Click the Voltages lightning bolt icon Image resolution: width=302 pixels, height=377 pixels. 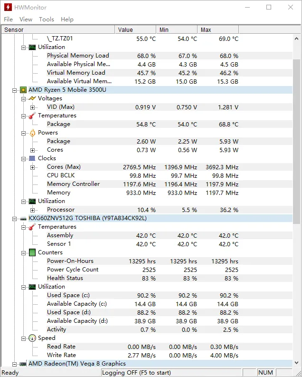[x=32, y=98]
